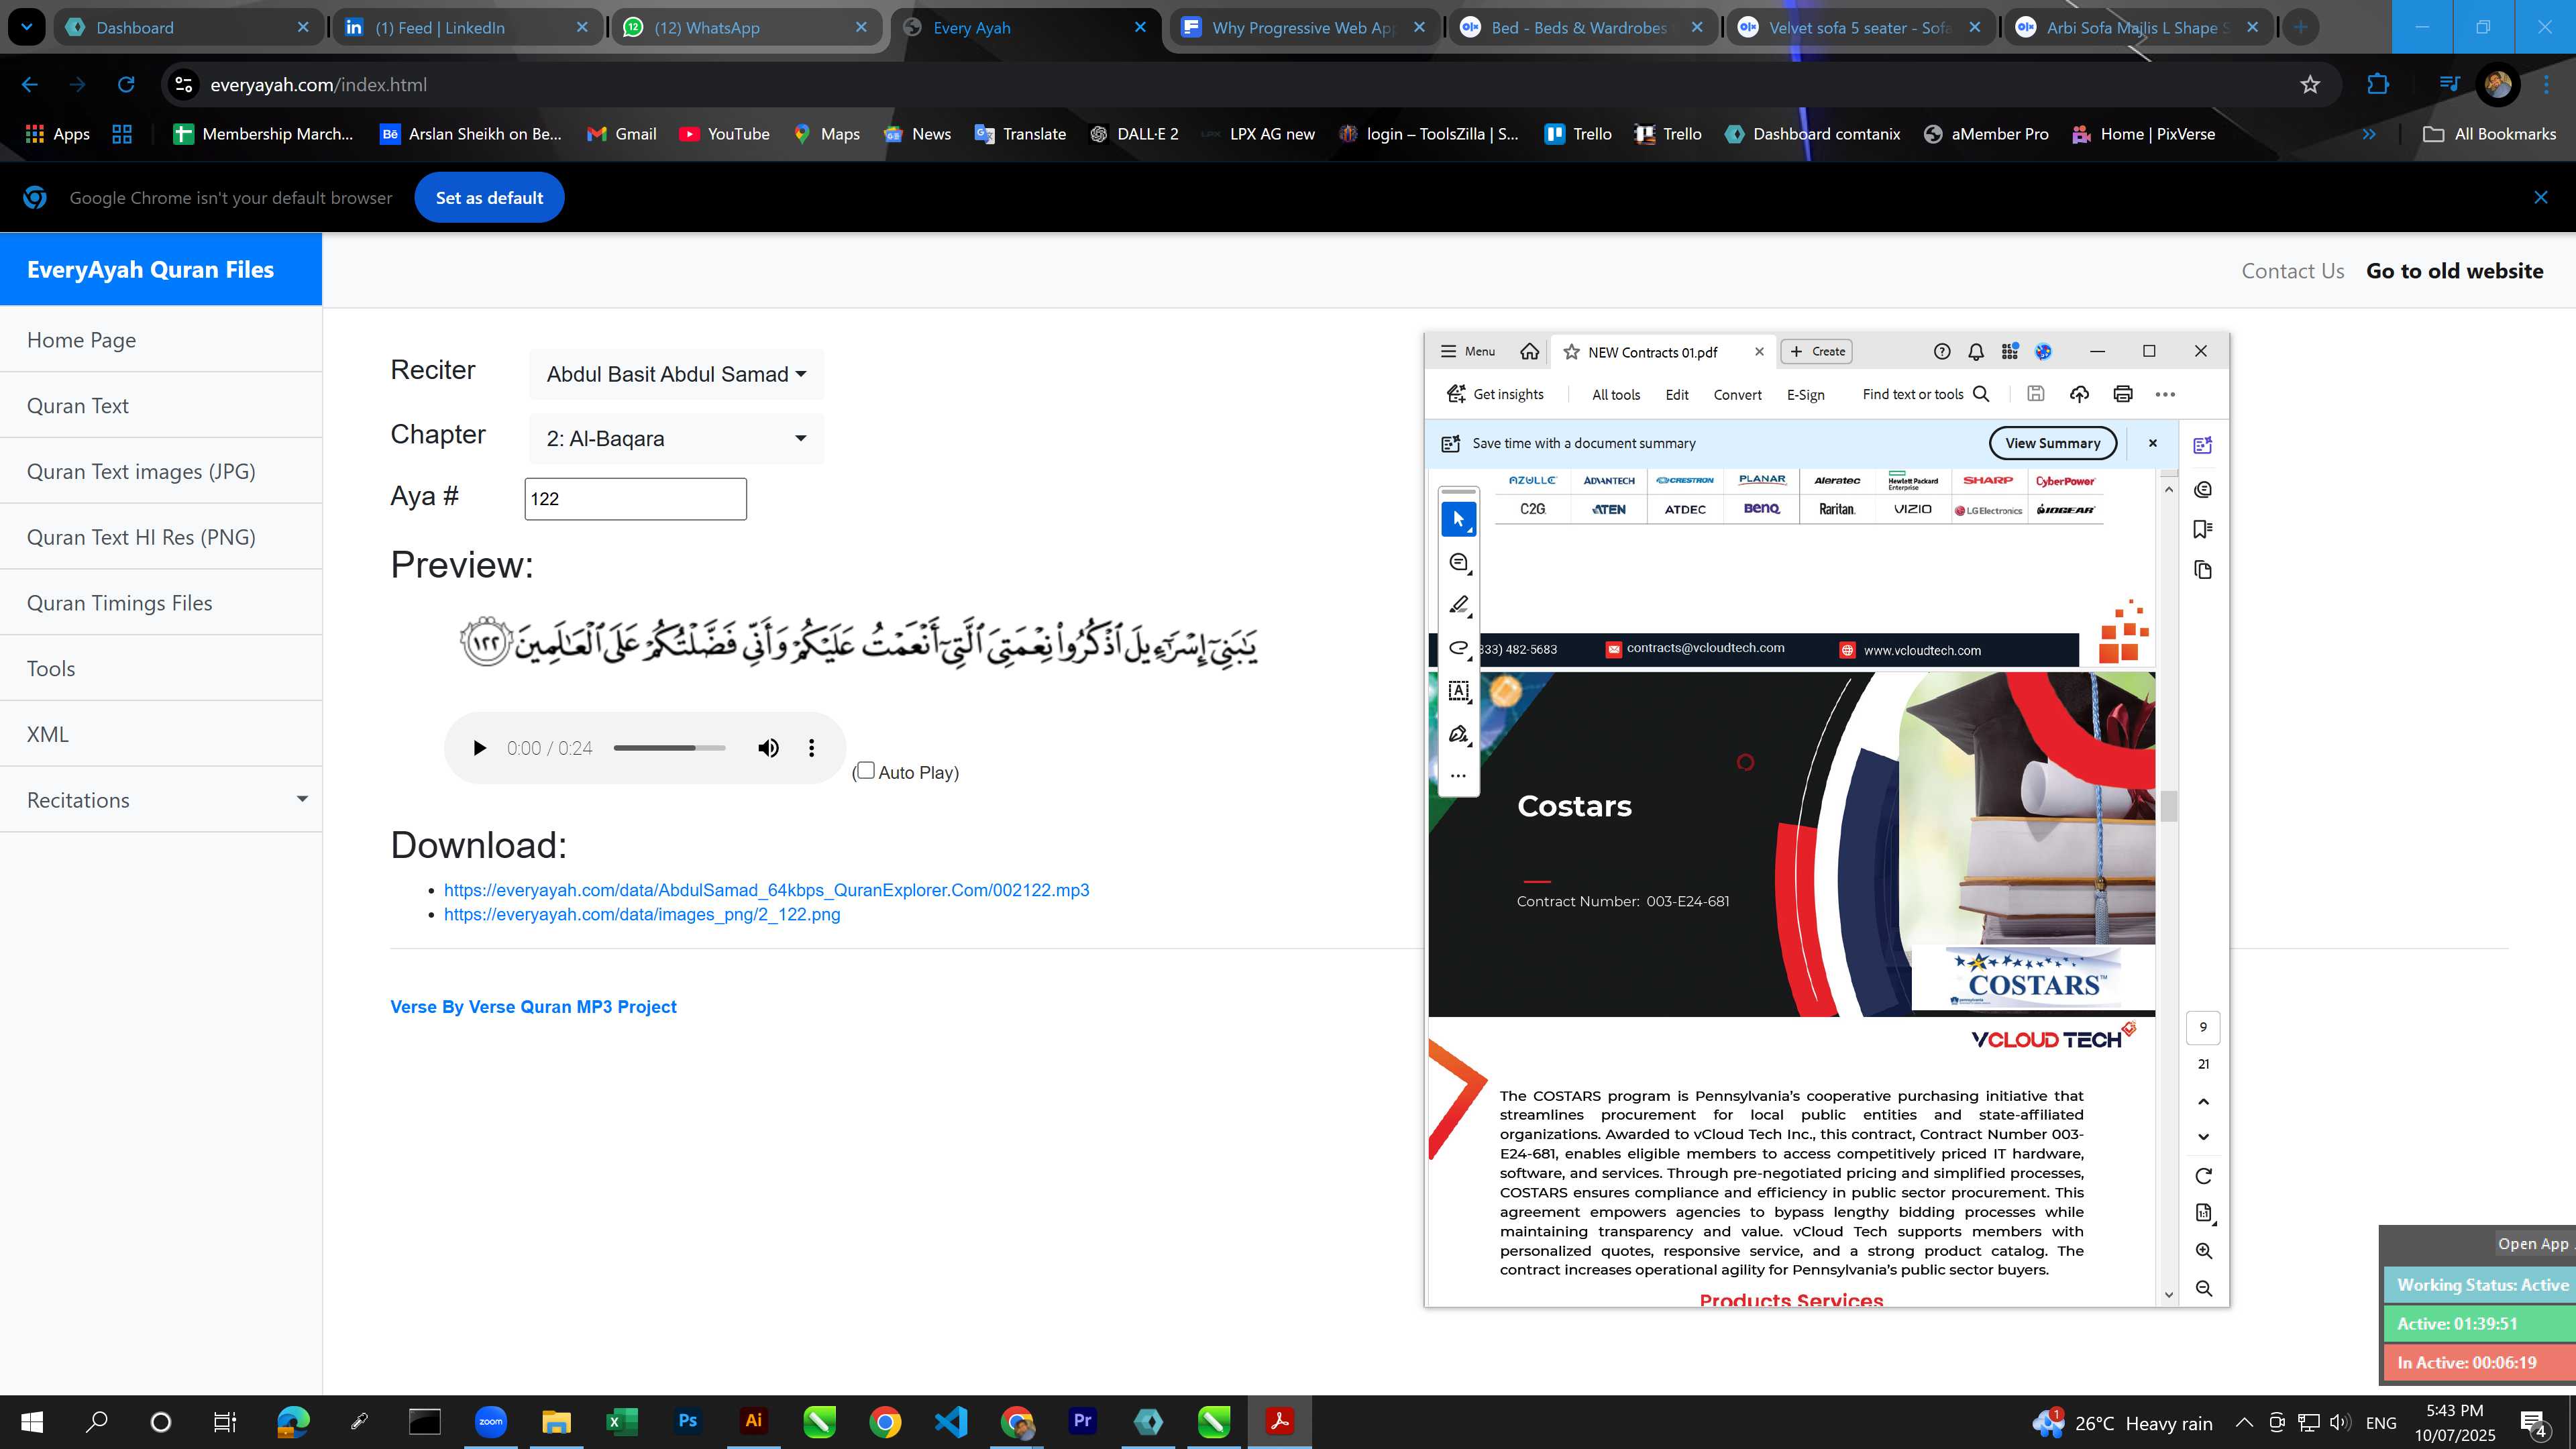This screenshot has height=1449, width=2576.
Task: Go to previous PDF page arrow
Action: 2203,1102
